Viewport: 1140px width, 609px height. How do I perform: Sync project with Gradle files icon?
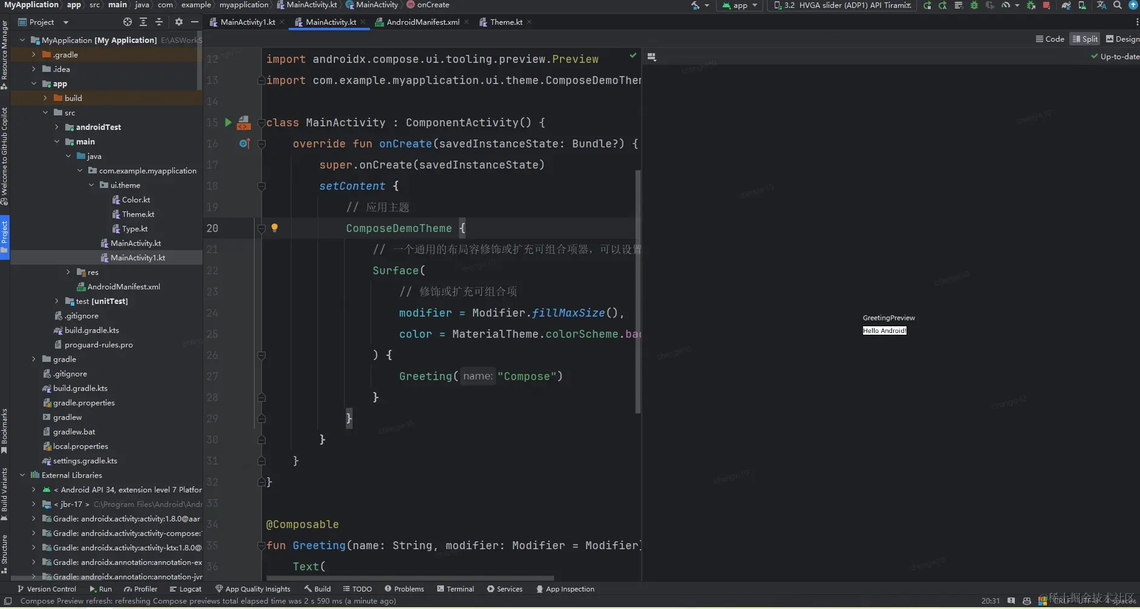pyautogui.click(x=1066, y=5)
